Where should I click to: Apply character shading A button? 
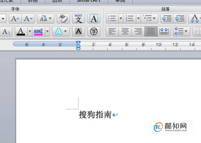coord(78,32)
